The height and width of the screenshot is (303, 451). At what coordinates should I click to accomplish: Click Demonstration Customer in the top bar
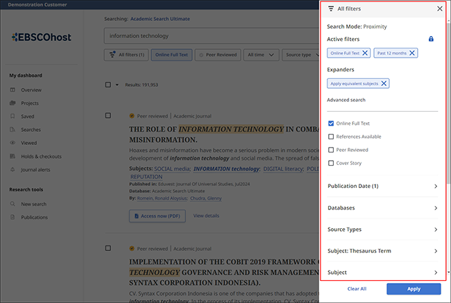[x=37, y=5]
